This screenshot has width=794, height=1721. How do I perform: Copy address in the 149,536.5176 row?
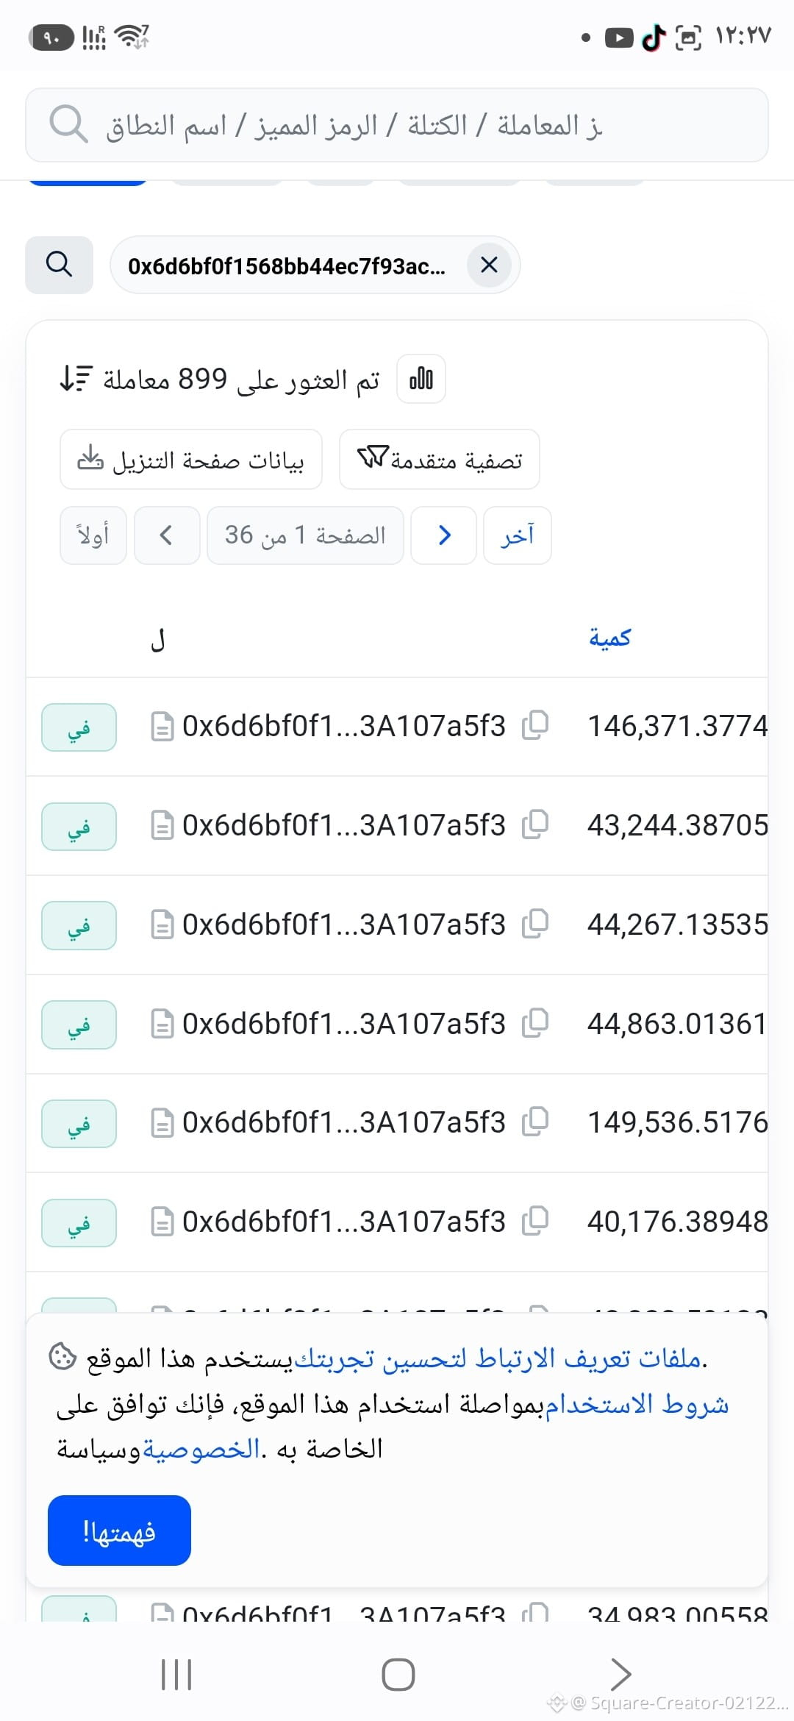click(535, 1122)
